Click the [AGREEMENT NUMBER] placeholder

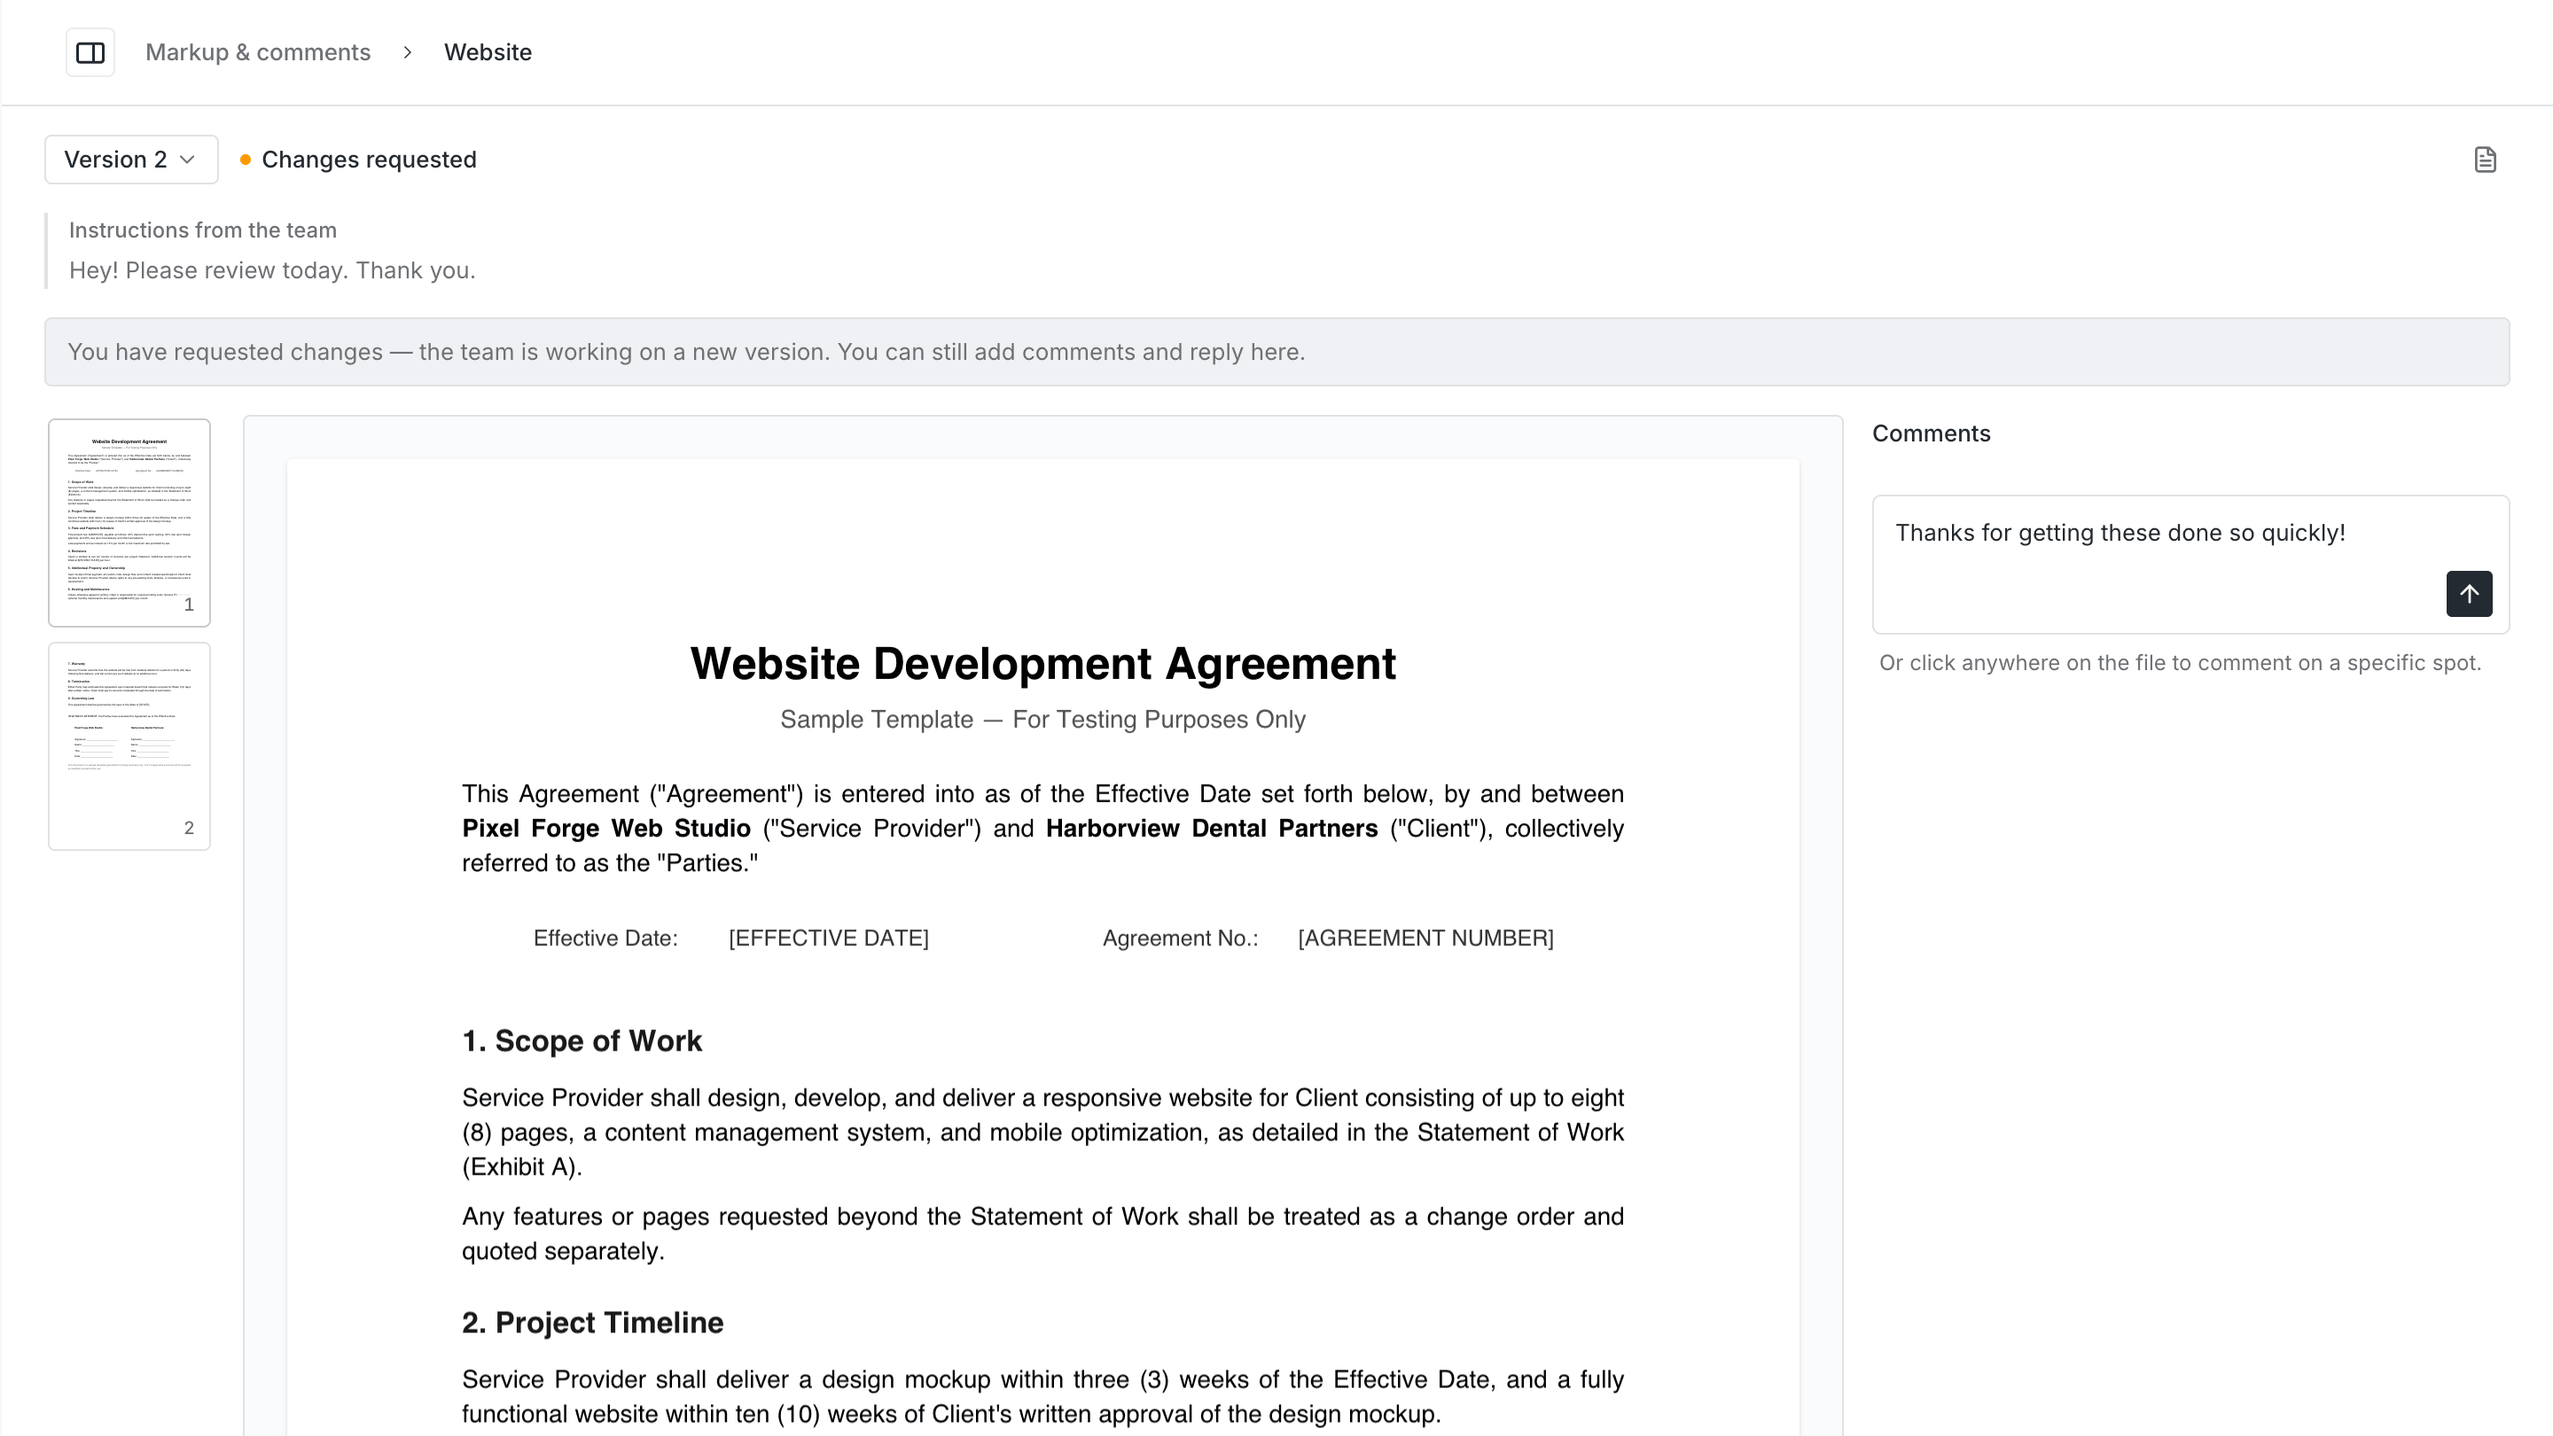pyautogui.click(x=1425, y=938)
